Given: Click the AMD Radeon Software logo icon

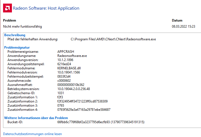Looking at the screenshot, I should click(x=7, y=8).
